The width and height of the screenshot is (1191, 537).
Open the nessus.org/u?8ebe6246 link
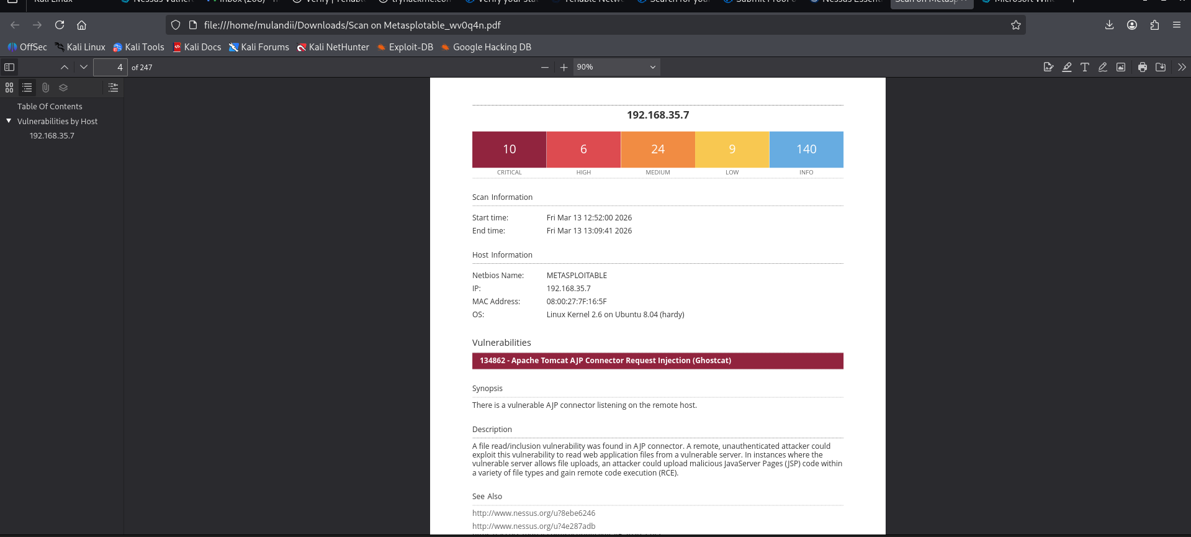tap(533, 513)
